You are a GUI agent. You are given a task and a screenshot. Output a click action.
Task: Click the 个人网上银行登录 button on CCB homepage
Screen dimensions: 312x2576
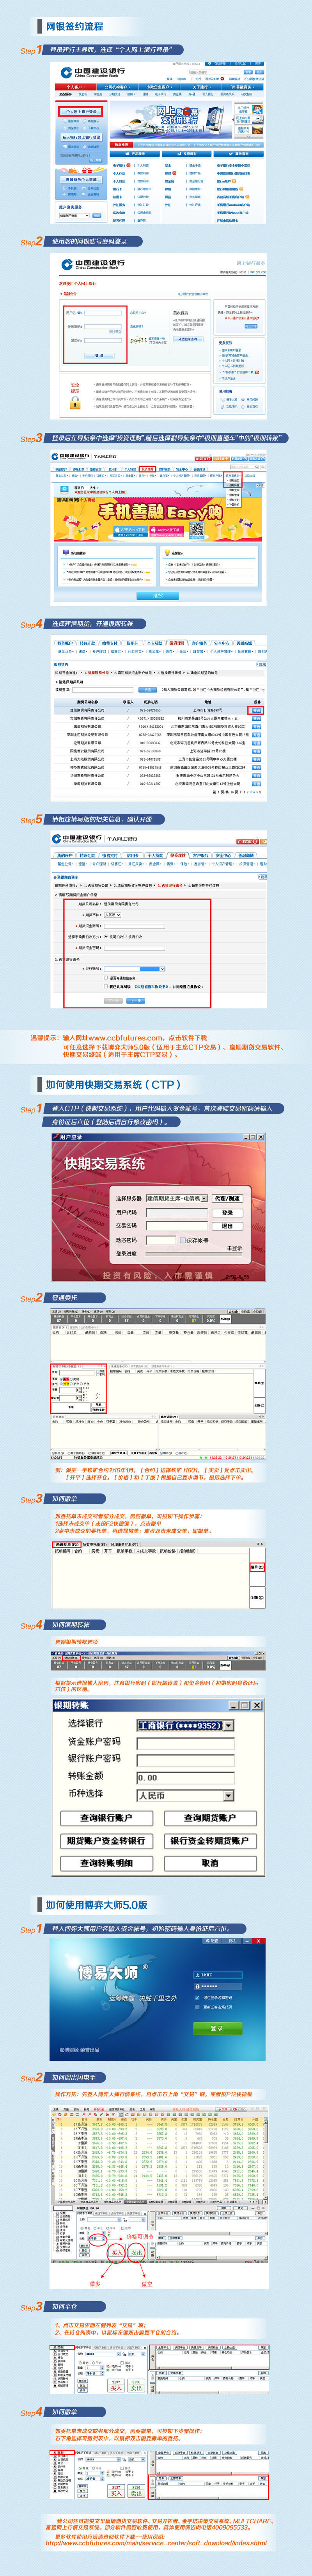point(82,112)
